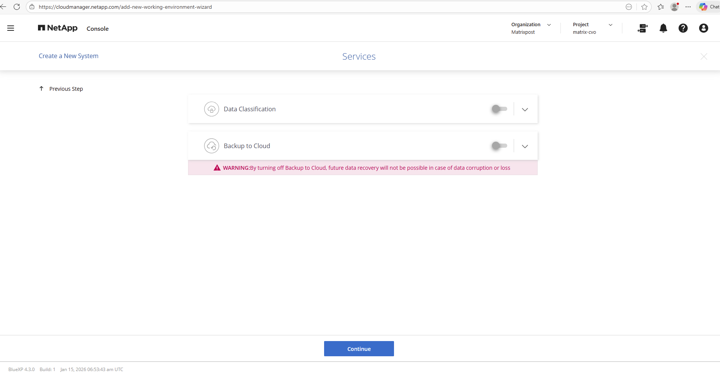This screenshot has height=376, width=720.
Task: Click the Backup to Cloud service icon
Action: (212, 146)
